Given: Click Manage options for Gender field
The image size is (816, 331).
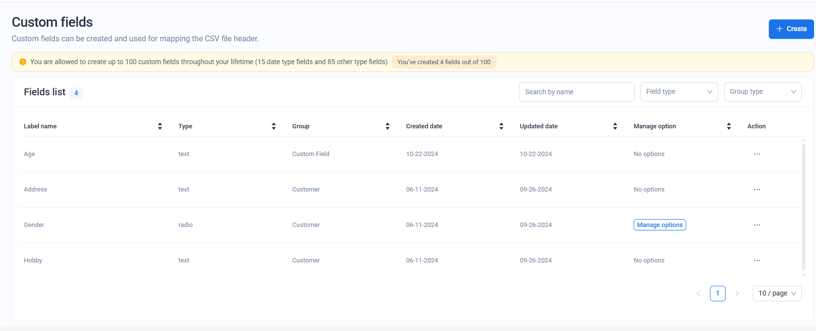Looking at the screenshot, I should pos(659,225).
